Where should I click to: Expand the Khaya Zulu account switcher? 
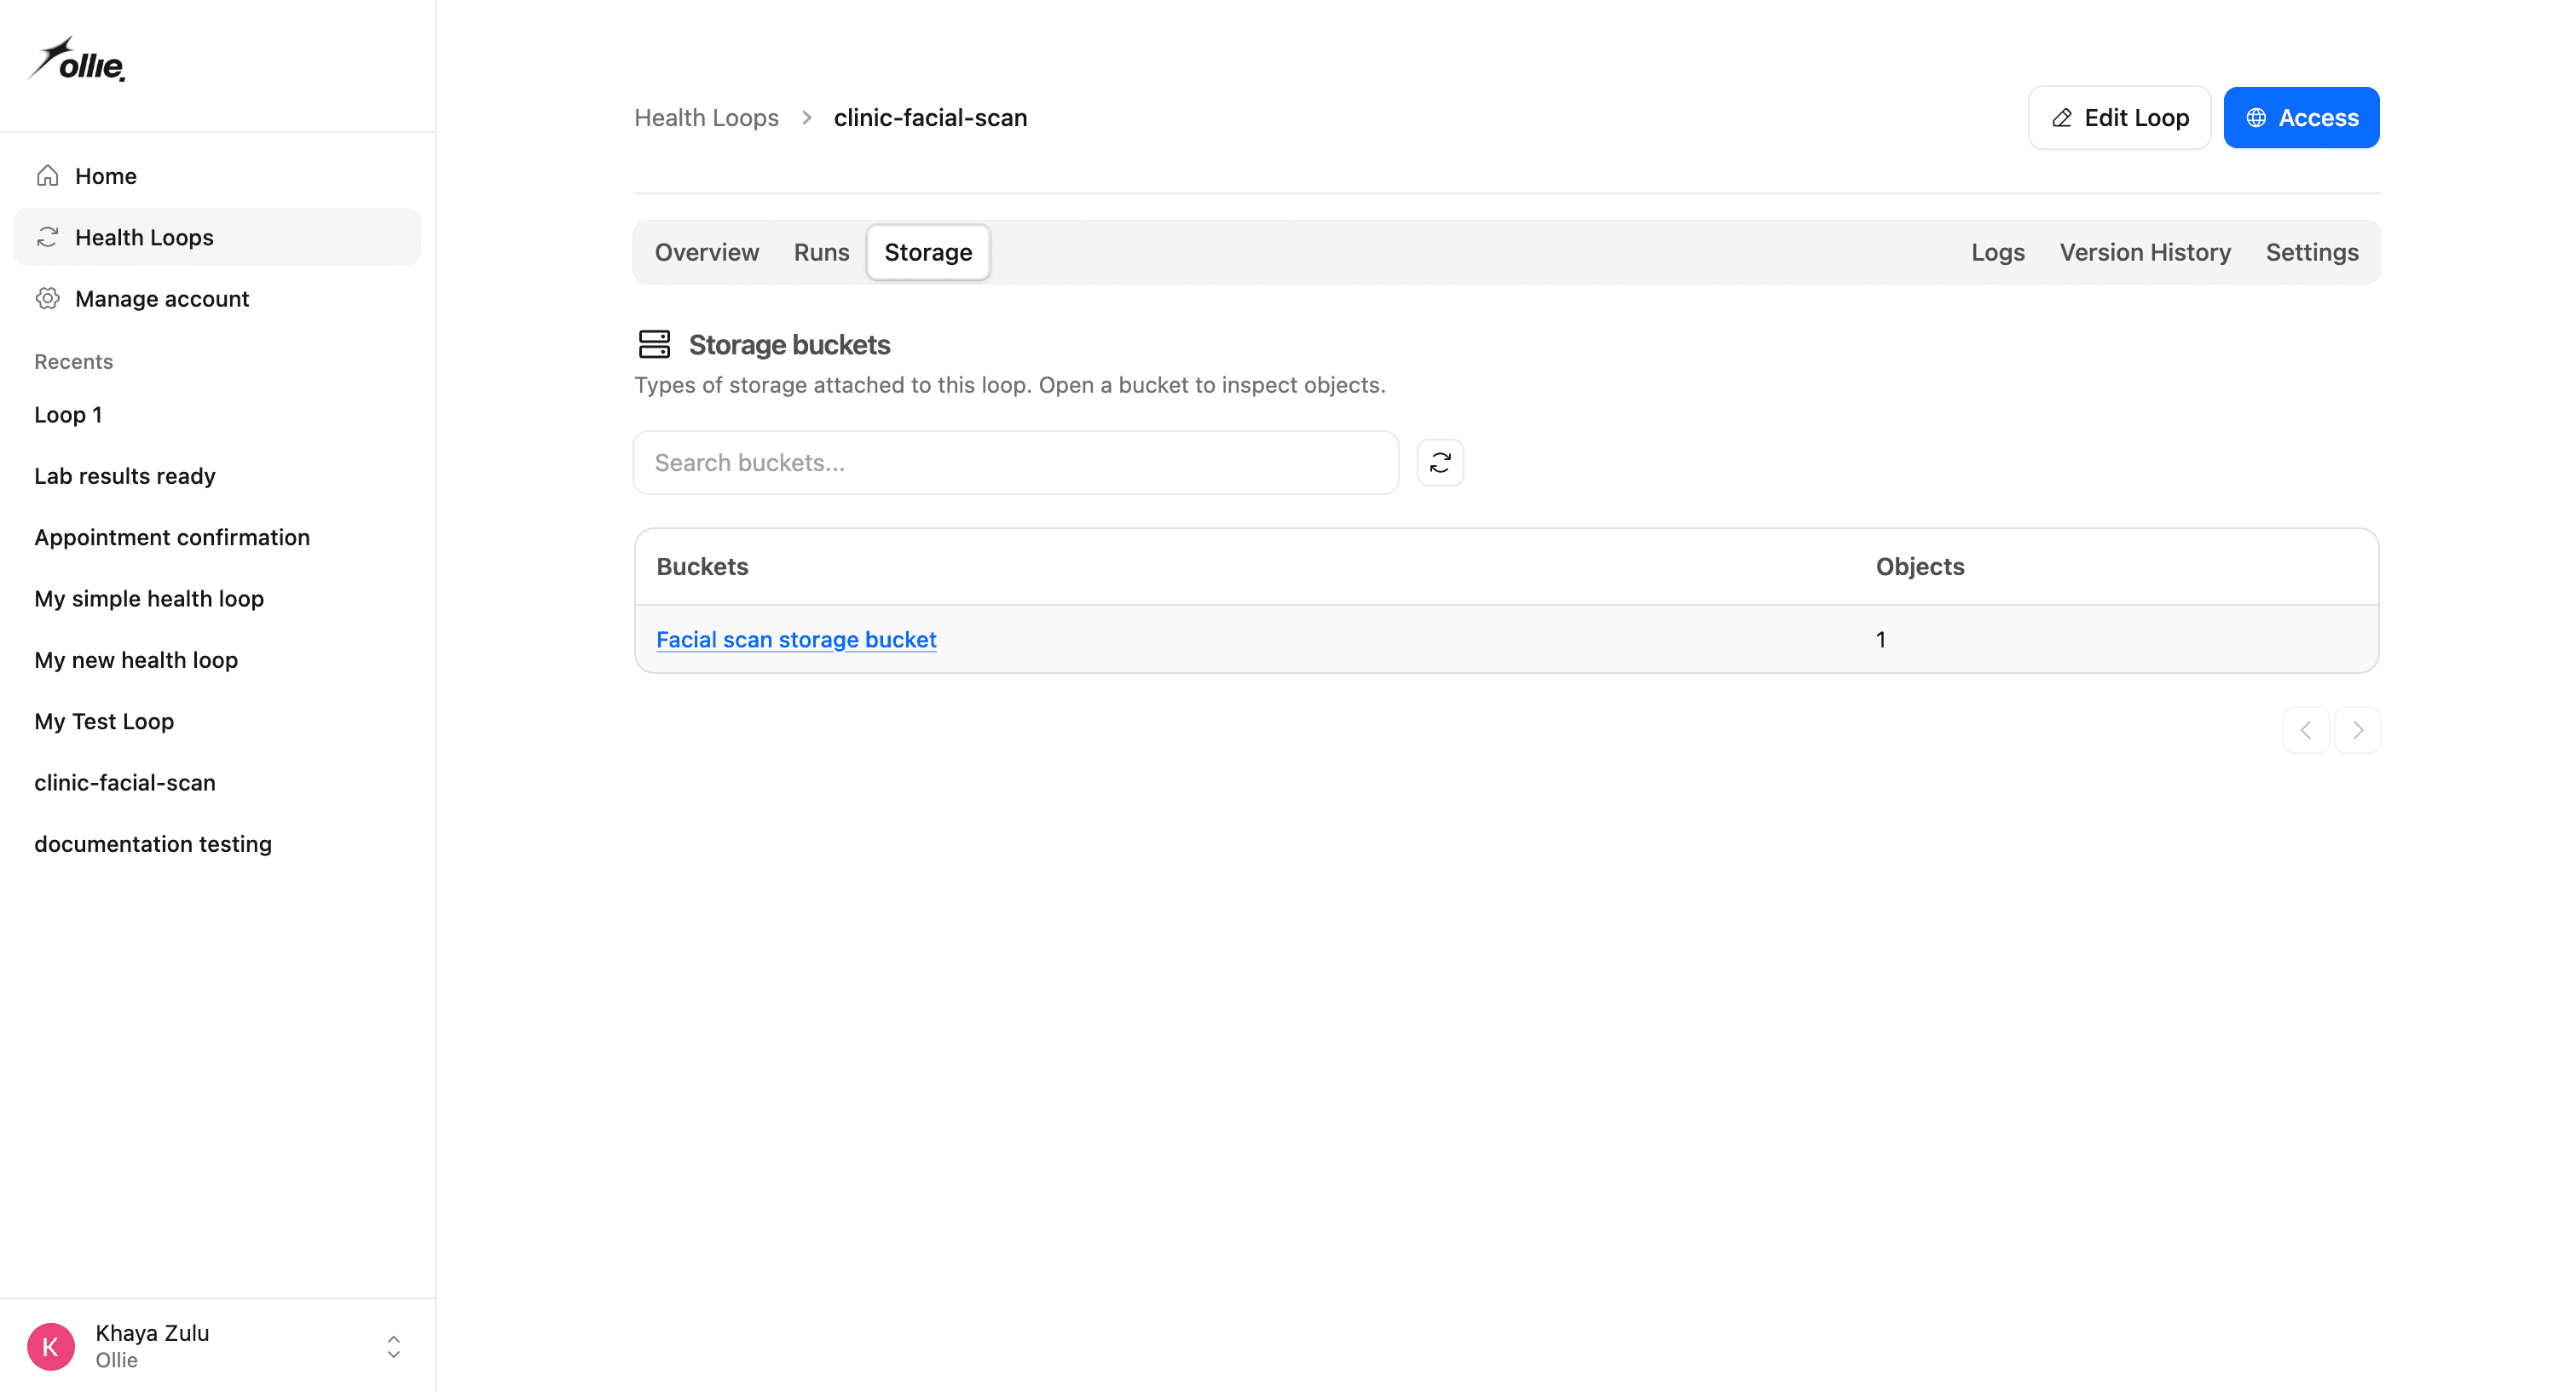tap(394, 1347)
